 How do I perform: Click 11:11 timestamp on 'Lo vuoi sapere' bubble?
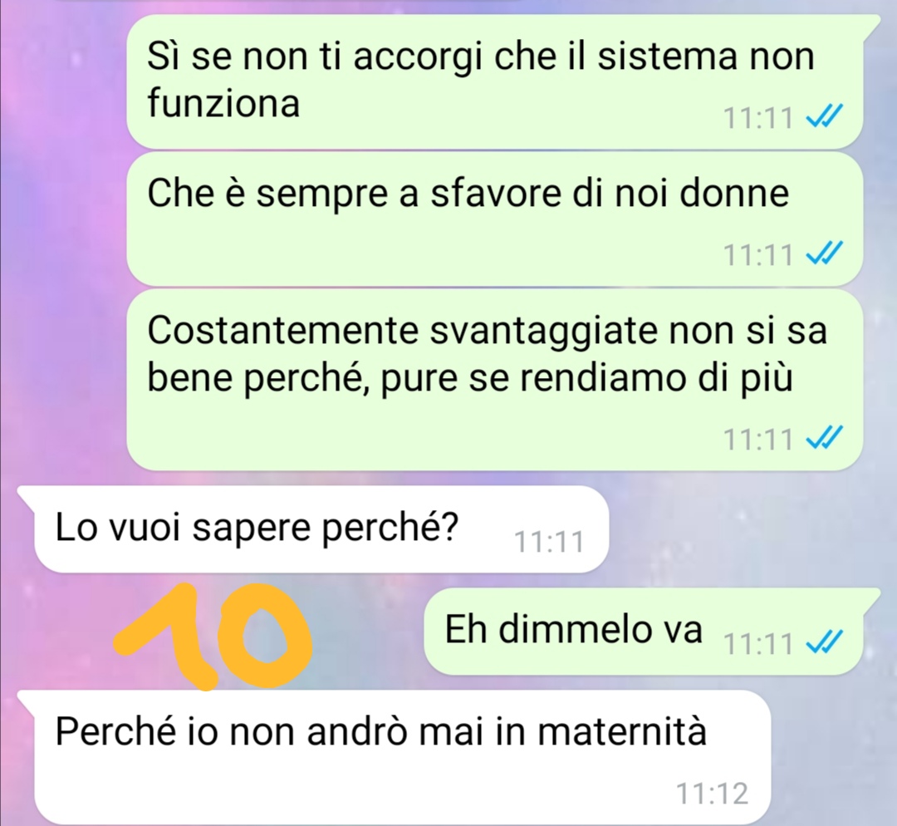pos(549,542)
